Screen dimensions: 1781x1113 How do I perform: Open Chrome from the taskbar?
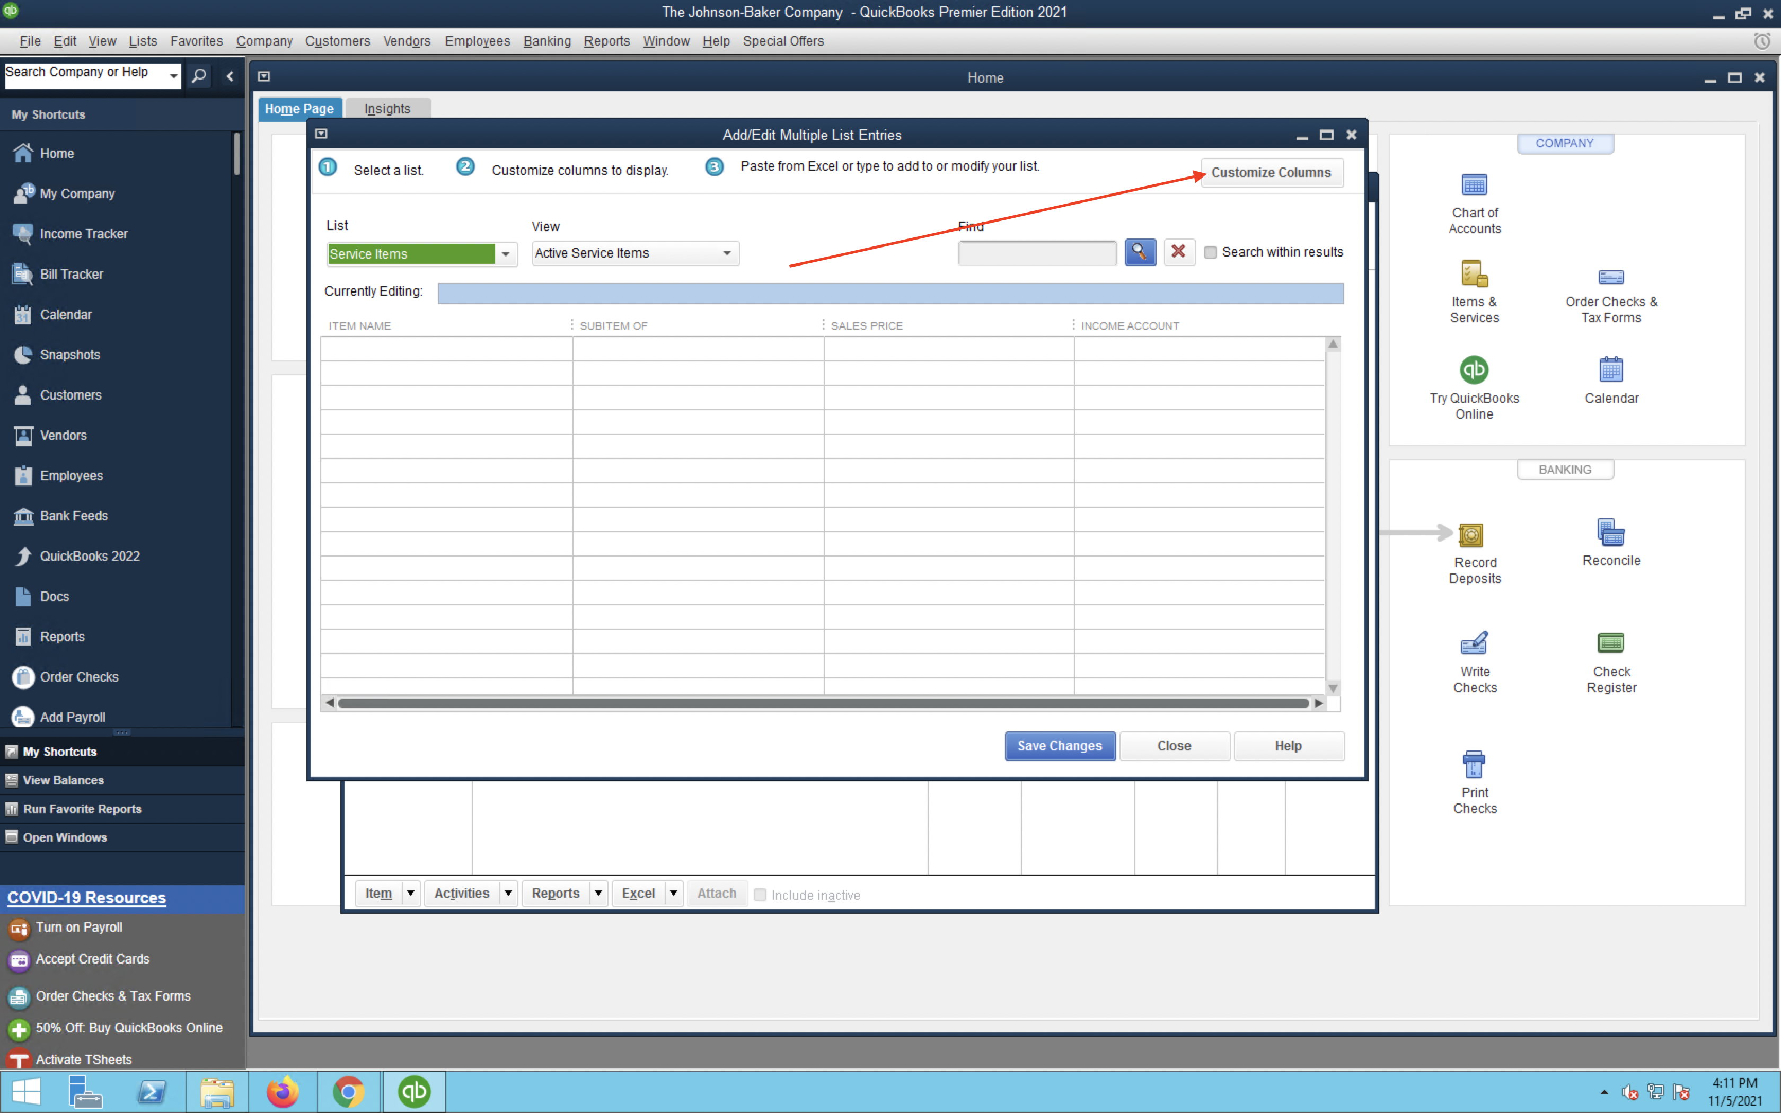pyautogui.click(x=349, y=1092)
